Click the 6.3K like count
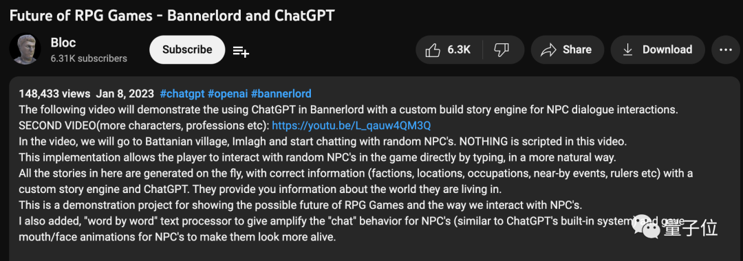This screenshot has height=261, width=743. 459,49
